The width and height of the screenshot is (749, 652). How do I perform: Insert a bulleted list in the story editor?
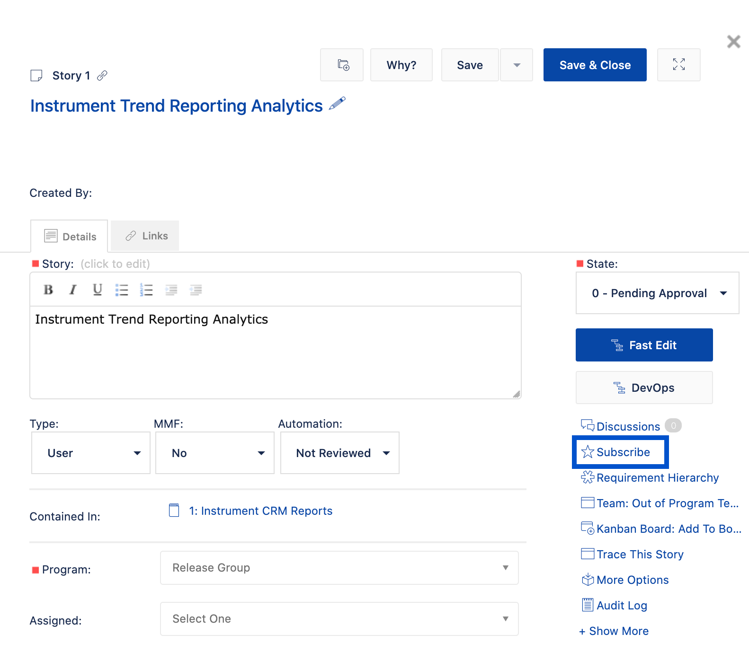[122, 290]
